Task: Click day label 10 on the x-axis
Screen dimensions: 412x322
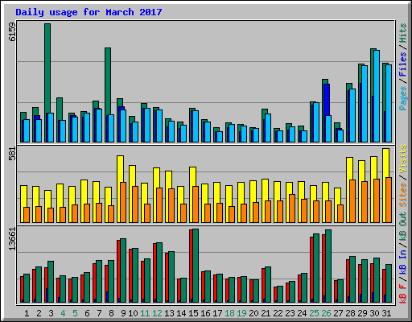Action: coord(133,313)
